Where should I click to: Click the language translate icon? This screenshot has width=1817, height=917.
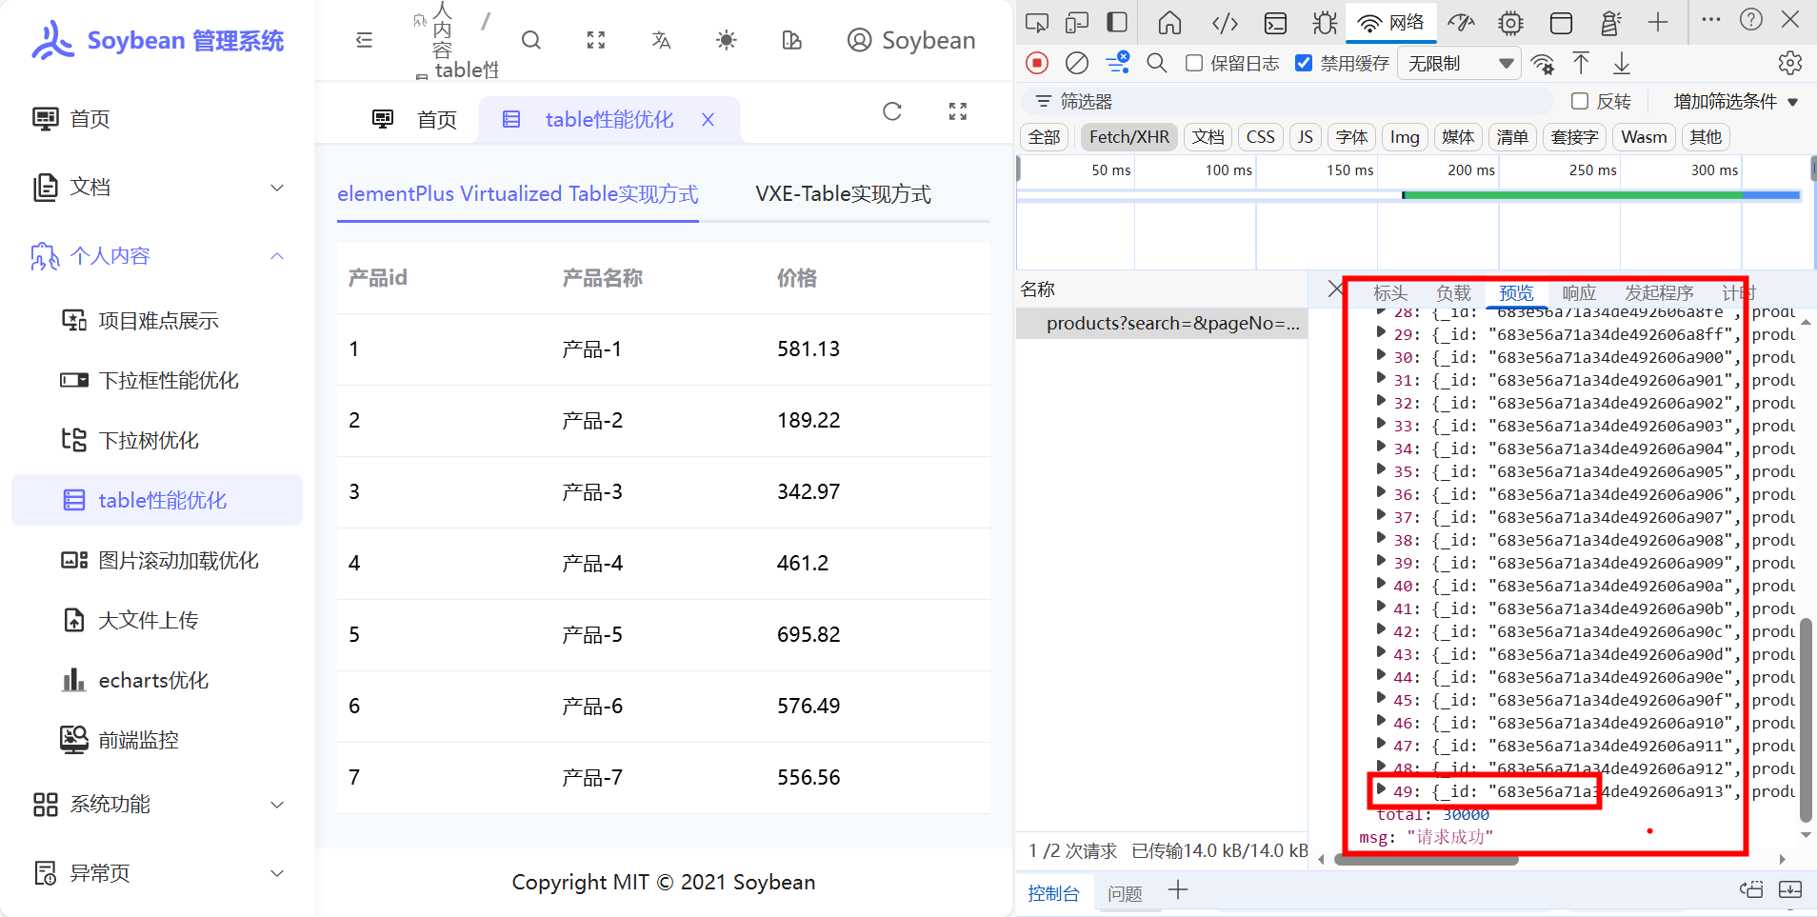661,40
